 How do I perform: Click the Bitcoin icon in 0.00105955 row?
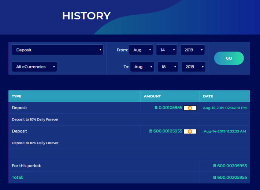190,108
